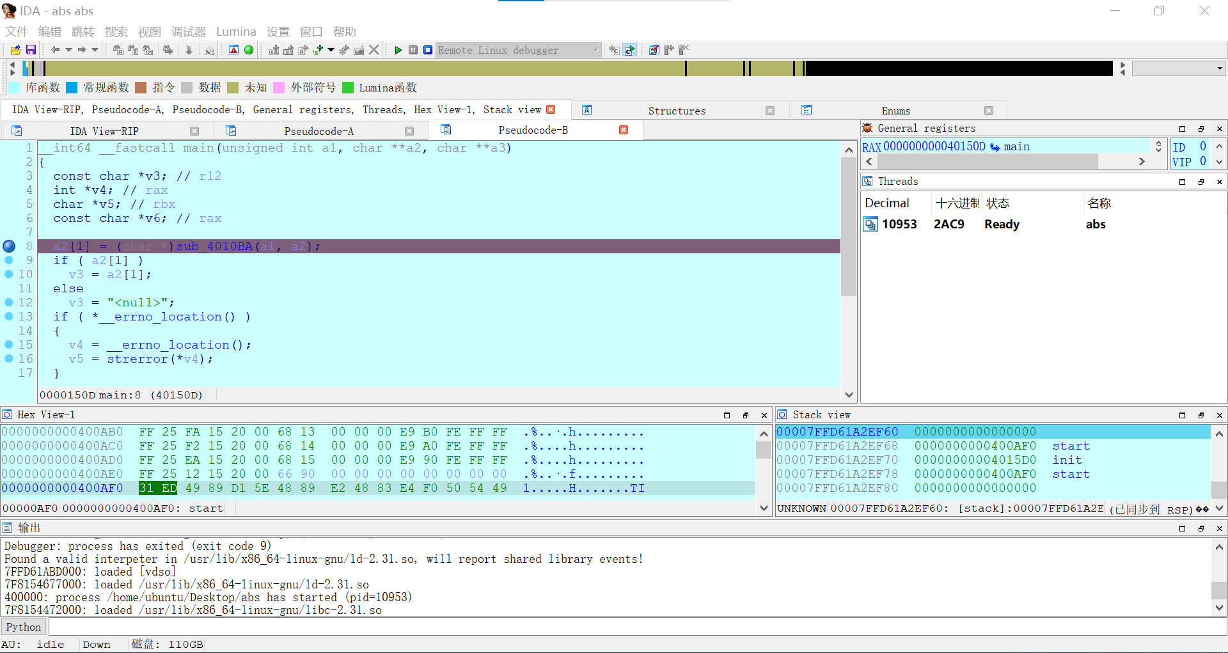
Task: Click the Python console button
Action: [24, 627]
